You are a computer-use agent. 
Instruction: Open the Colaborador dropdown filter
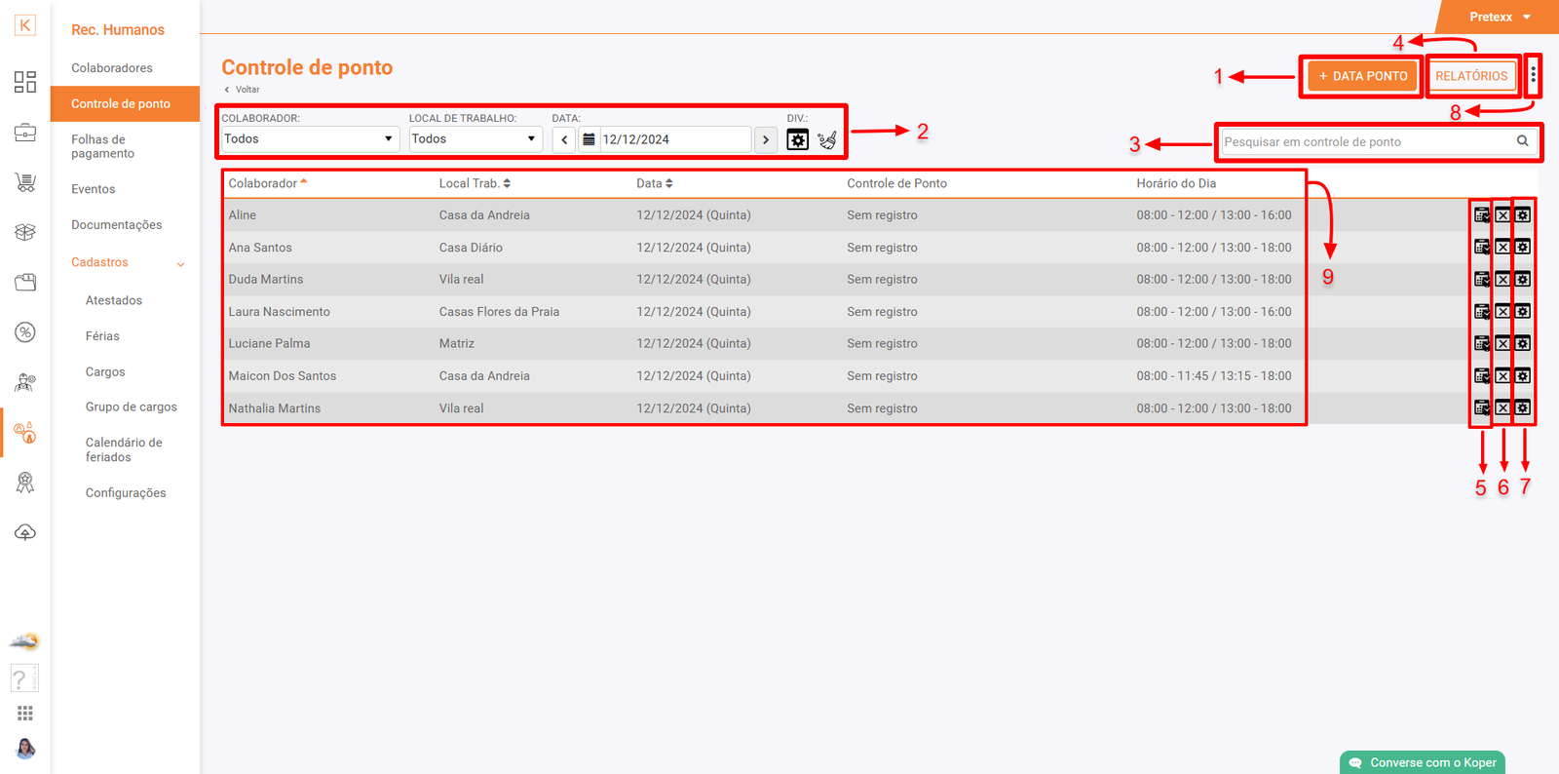[309, 139]
